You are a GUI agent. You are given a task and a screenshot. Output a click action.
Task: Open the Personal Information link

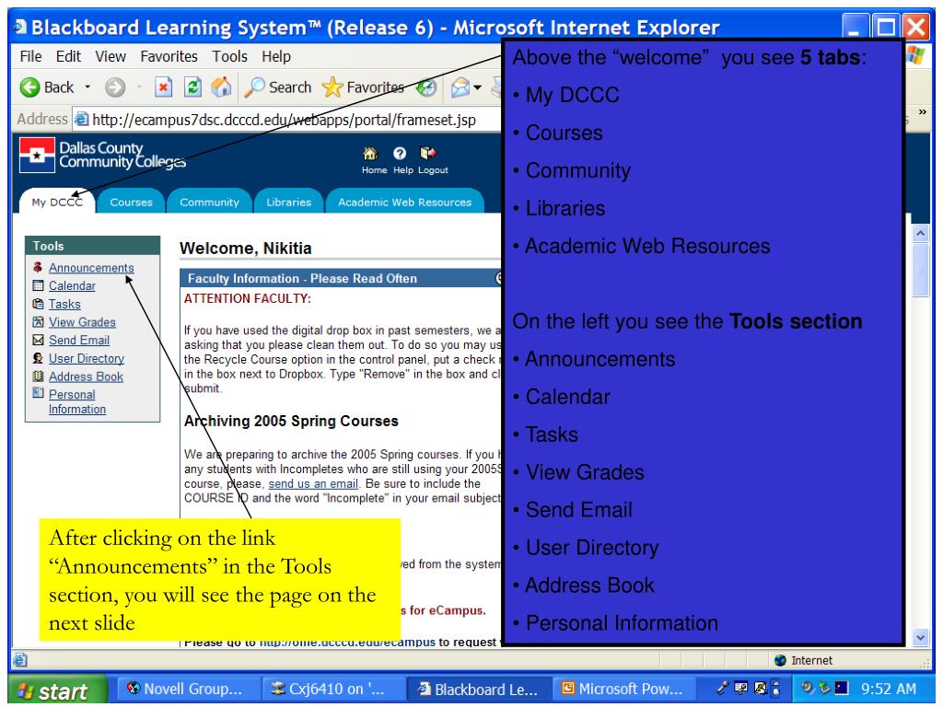click(77, 401)
